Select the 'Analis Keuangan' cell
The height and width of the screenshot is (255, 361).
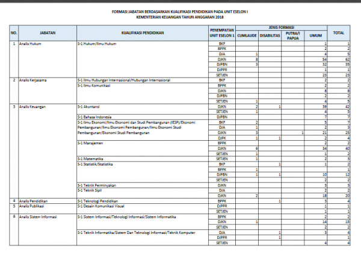48,151
